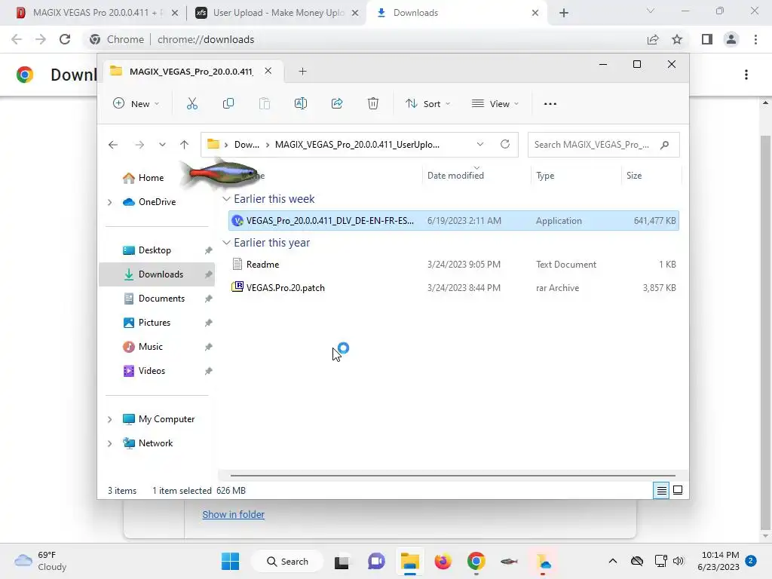
Task: Go up one folder level with up arrow
Action: [184, 145]
